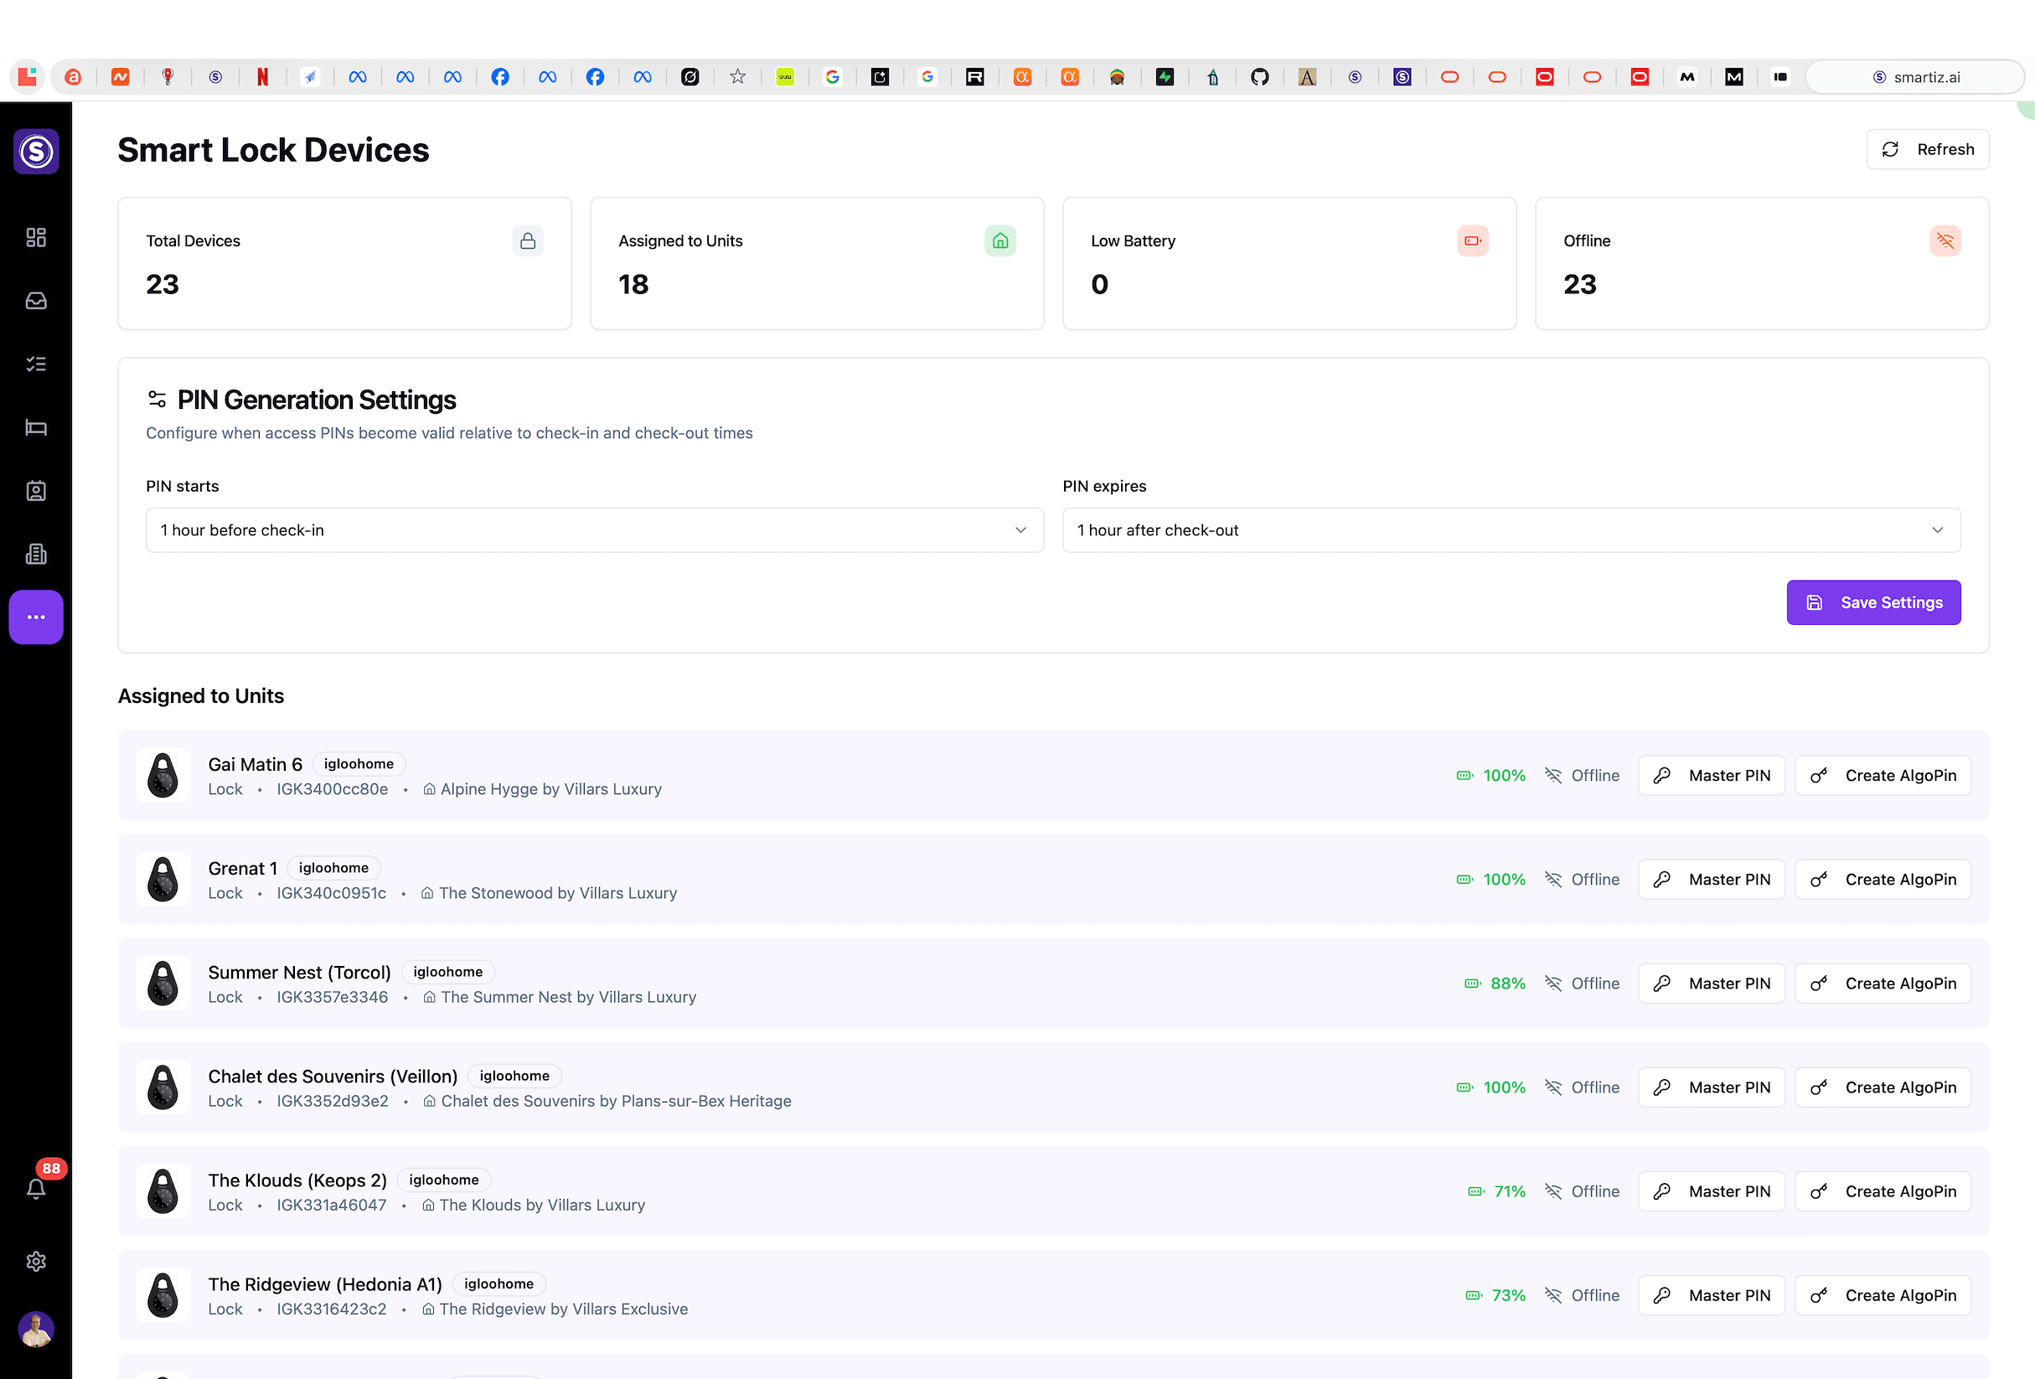Click the igloohome badge on Gai Matin 6

point(359,763)
